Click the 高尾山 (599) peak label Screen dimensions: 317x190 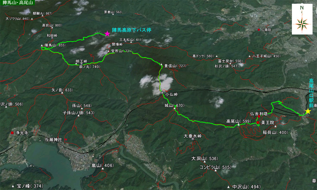click(x=238, y=121)
